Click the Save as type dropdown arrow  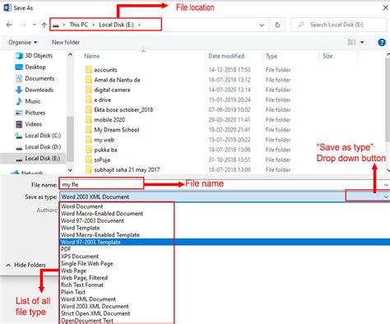pos(386,197)
